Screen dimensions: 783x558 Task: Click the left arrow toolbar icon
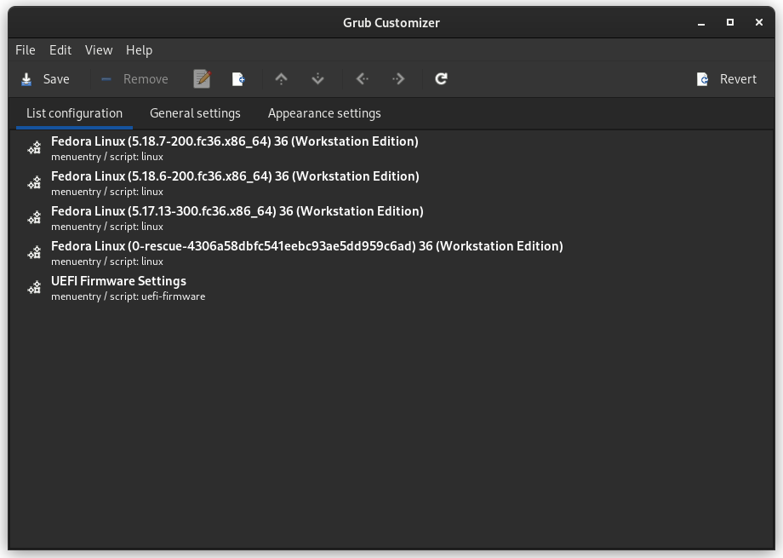coord(363,79)
